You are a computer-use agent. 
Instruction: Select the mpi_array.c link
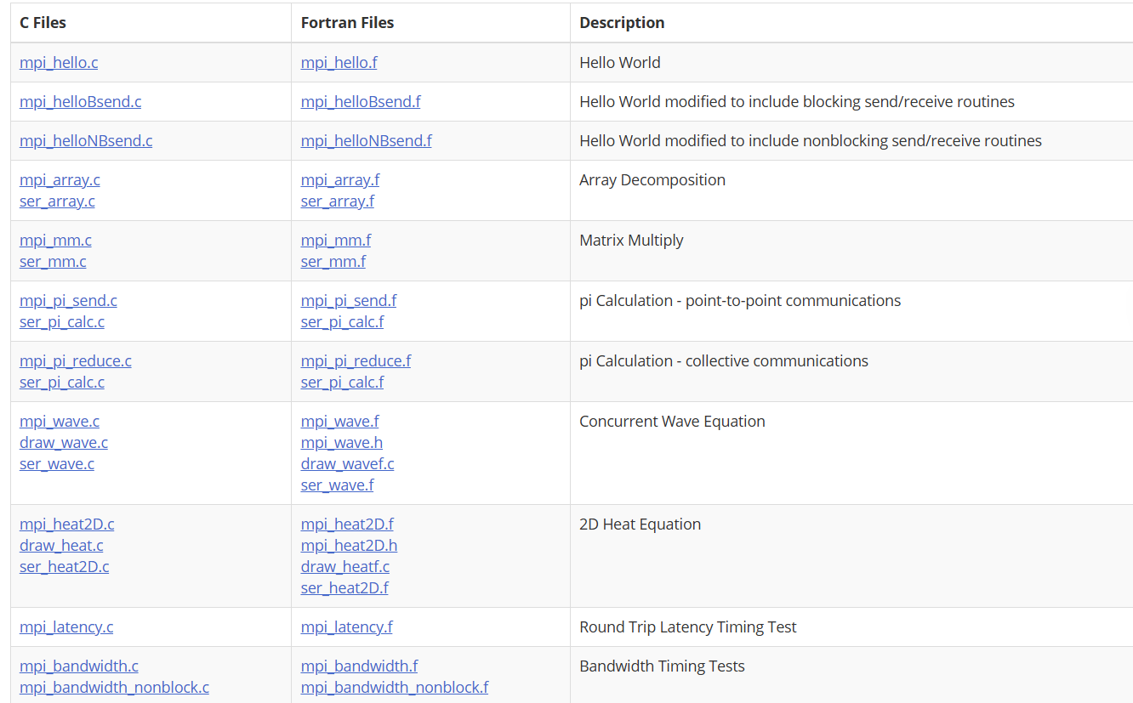pos(60,180)
